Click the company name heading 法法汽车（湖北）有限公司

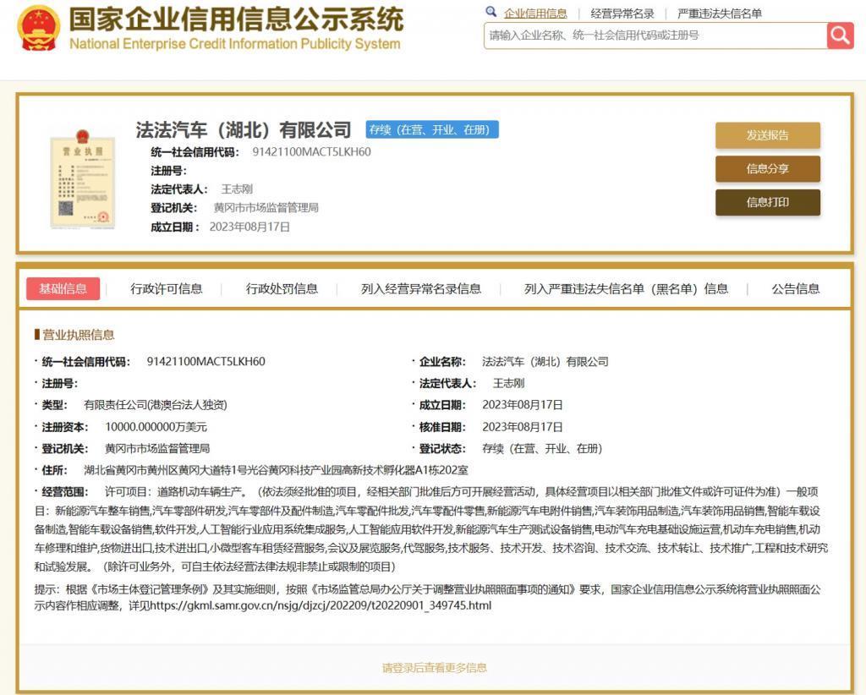(x=244, y=129)
